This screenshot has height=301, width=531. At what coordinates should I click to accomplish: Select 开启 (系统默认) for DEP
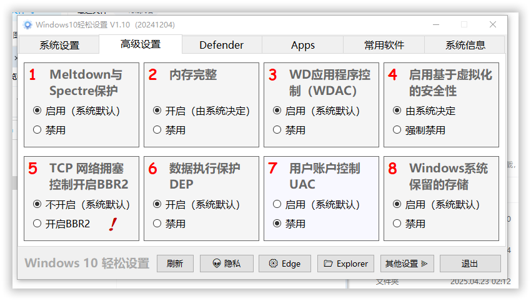(196, 204)
